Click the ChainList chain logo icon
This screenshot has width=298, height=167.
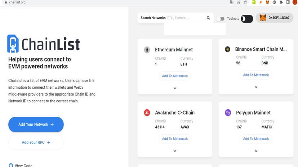pos(13,43)
